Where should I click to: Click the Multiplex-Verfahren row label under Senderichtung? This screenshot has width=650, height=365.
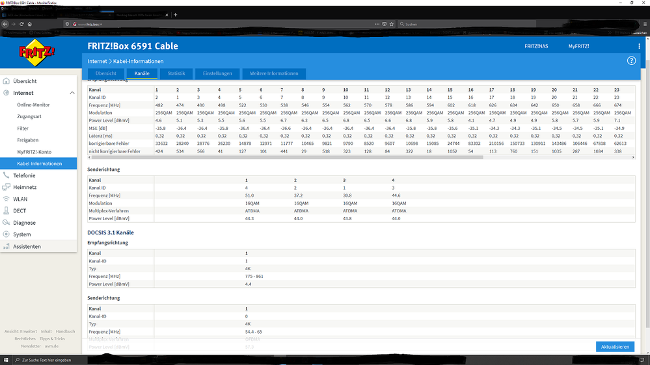tap(109, 210)
